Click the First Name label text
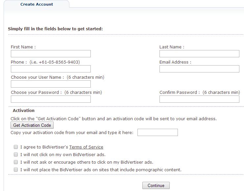This screenshot has width=244, height=191. (23, 47)
